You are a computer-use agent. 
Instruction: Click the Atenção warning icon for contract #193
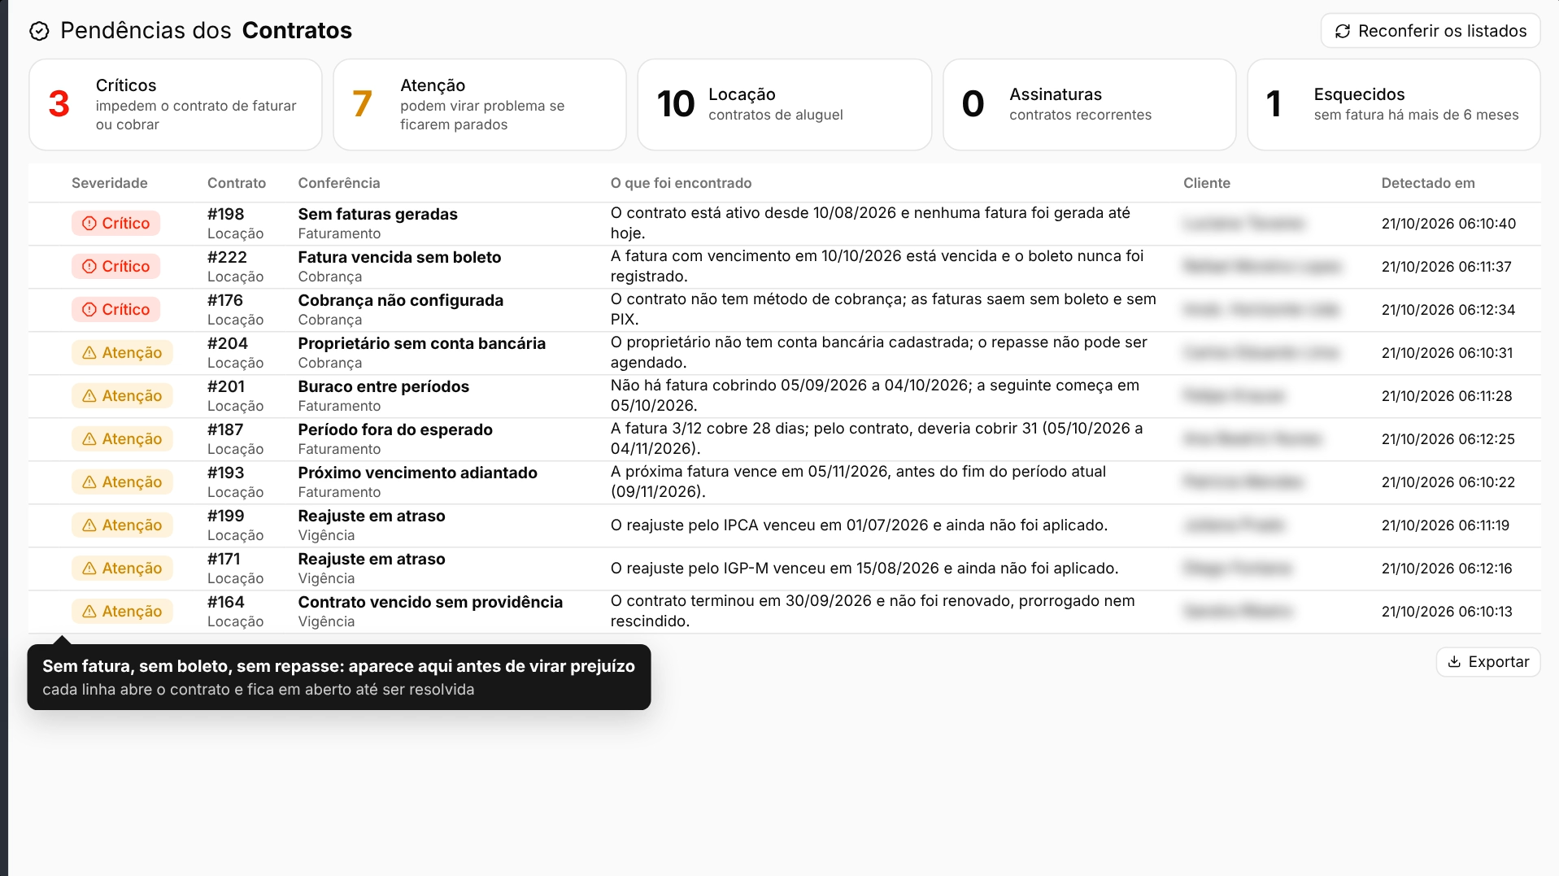89,482
